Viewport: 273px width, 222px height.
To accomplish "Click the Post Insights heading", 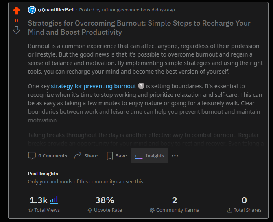I will 43,174.
